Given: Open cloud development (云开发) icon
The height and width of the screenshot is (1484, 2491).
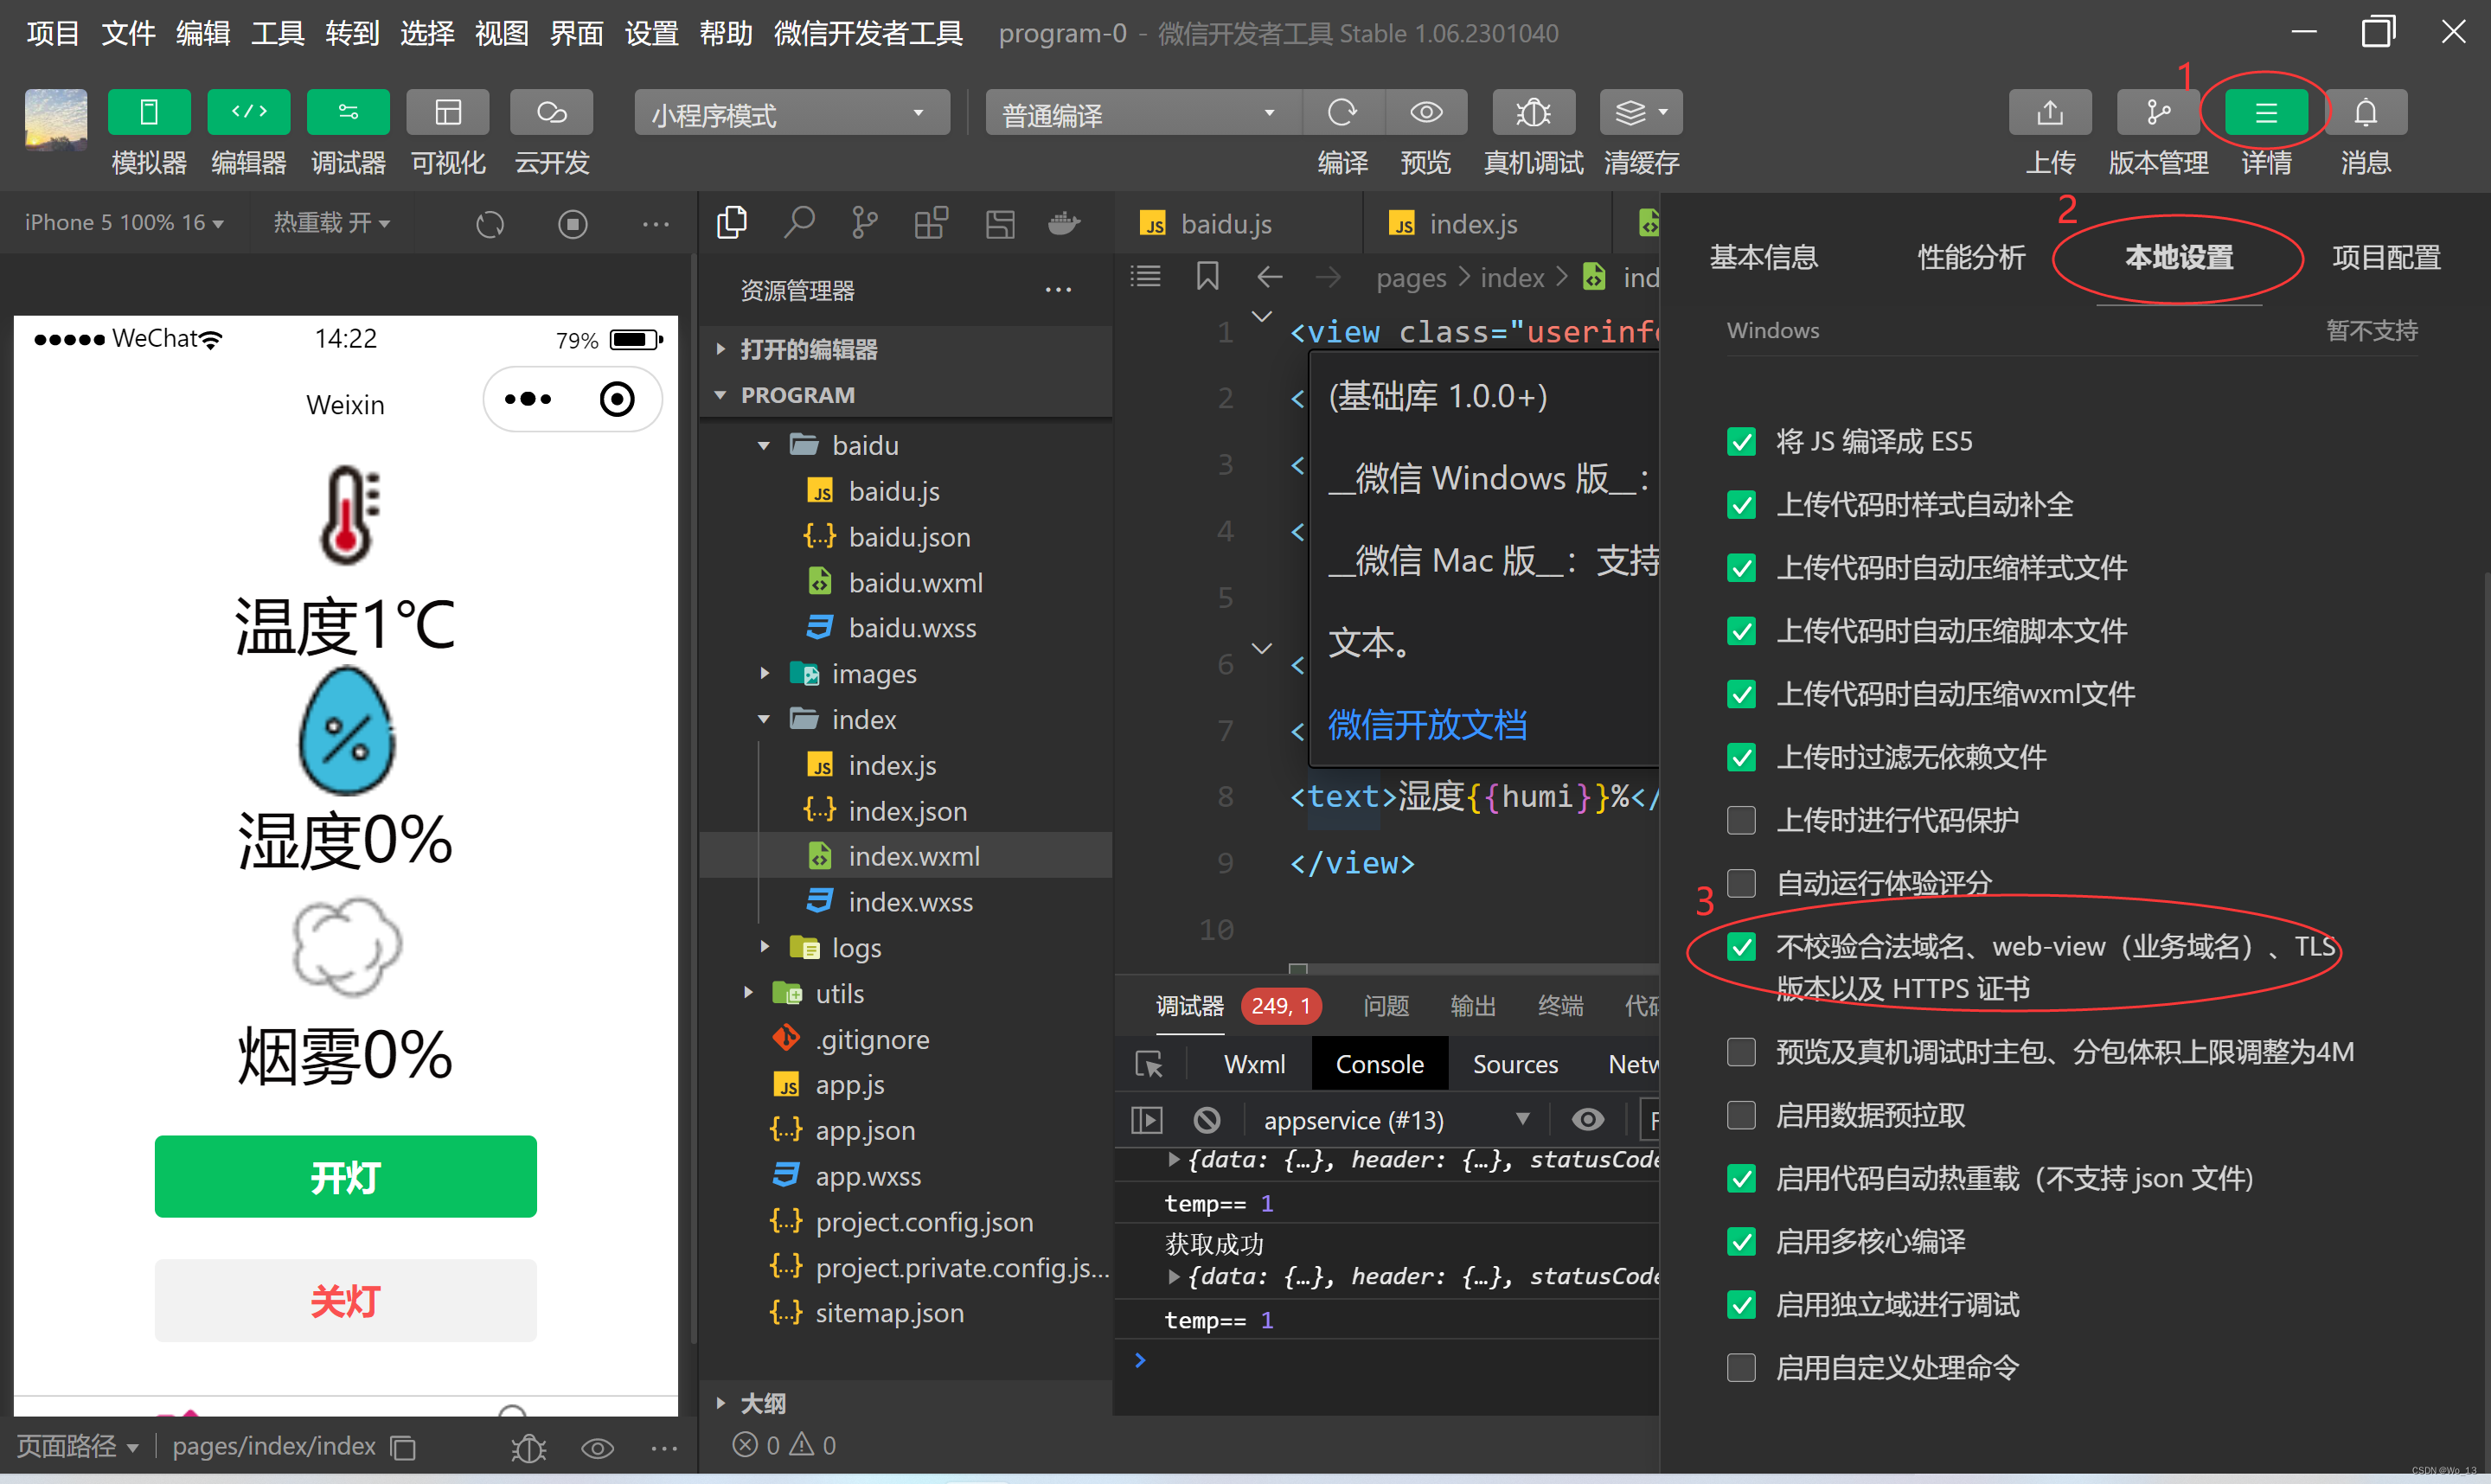Looking at the screenshot, I should [551, 112].
